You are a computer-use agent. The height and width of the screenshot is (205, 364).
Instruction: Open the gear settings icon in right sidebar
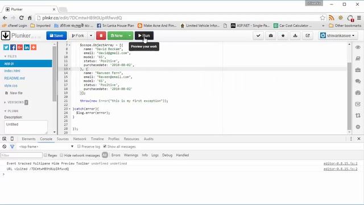click(358, 126)
